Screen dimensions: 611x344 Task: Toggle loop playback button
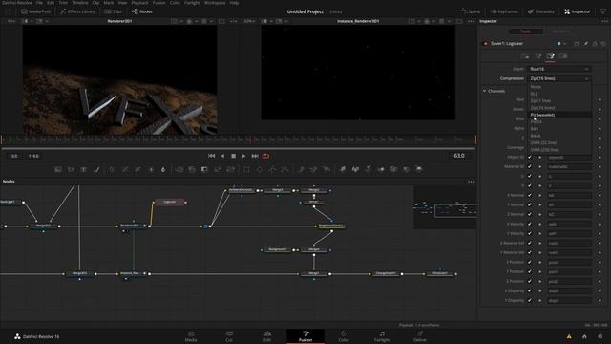(265, 156)
